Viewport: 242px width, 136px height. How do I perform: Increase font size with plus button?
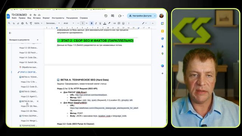point(87,23)
